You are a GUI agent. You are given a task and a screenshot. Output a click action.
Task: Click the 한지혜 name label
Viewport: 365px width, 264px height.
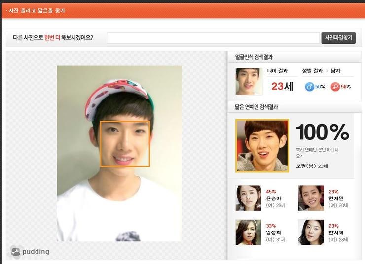336,232
